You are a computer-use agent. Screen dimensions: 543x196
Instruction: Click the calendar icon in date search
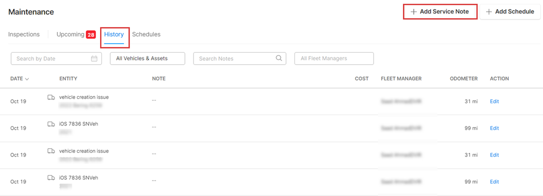94,59
